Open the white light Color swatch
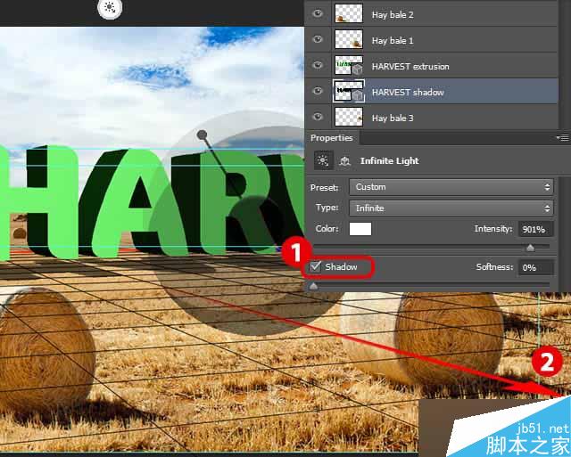The height and width of the screenshot is (457, 571). [360, 229]
